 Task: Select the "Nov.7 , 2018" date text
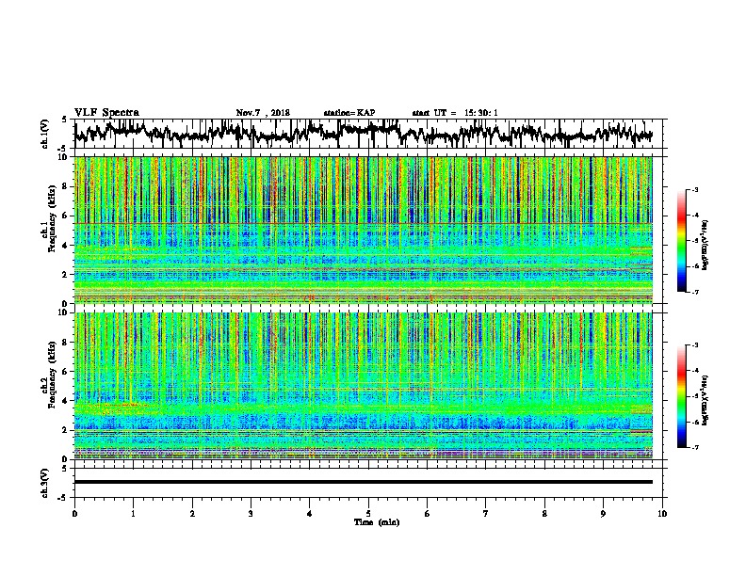click(x=263, y=113)
